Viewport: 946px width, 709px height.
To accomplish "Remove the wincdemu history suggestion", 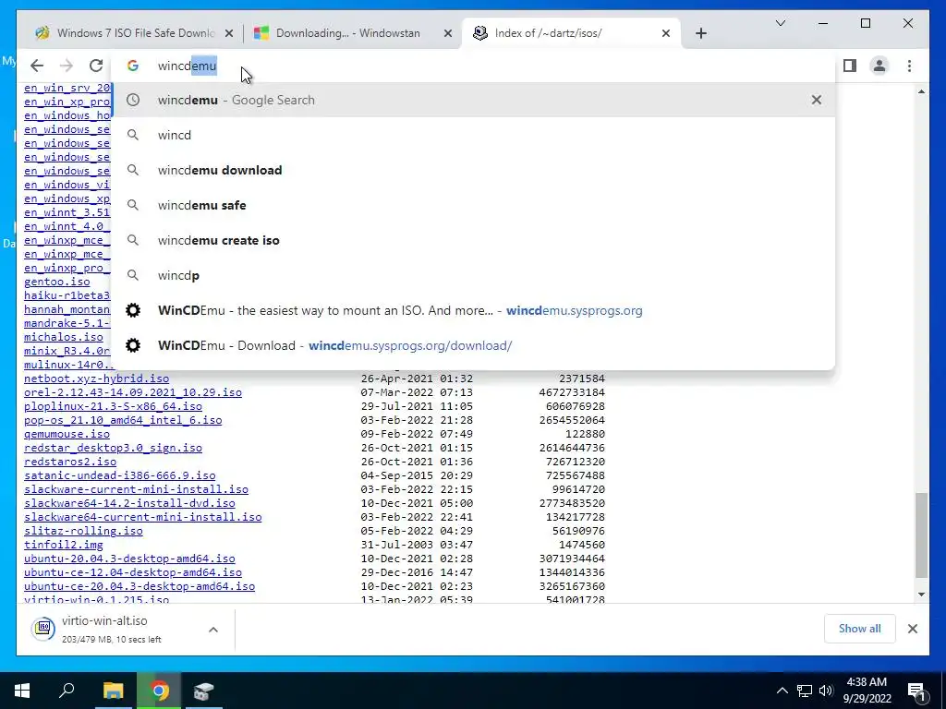I will click(x=817, y=100).
